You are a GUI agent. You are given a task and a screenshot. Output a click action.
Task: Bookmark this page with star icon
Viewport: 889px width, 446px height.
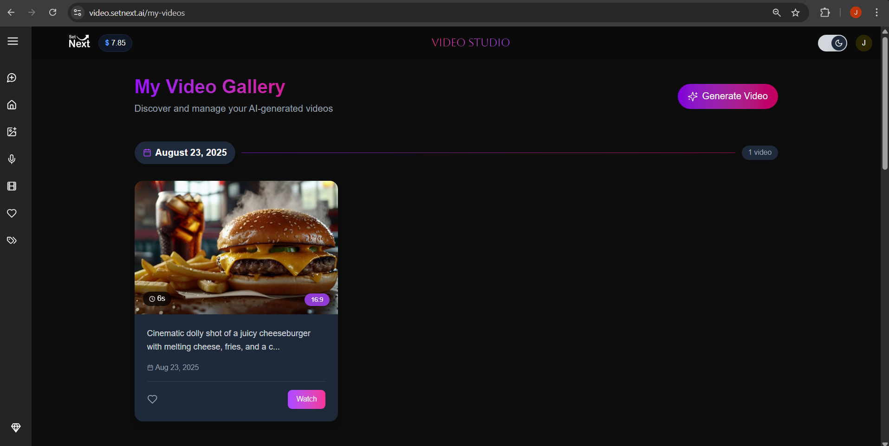(796, 13)
